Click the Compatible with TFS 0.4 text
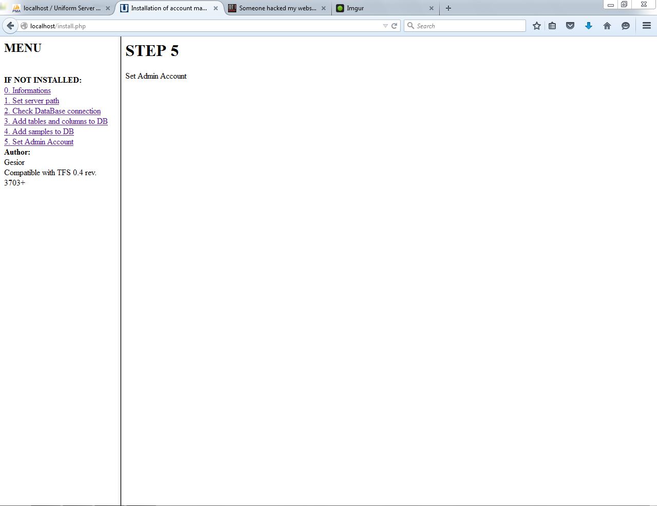Image resolution: width=657 pixels, height=506 pixels. tap(50, 178)
